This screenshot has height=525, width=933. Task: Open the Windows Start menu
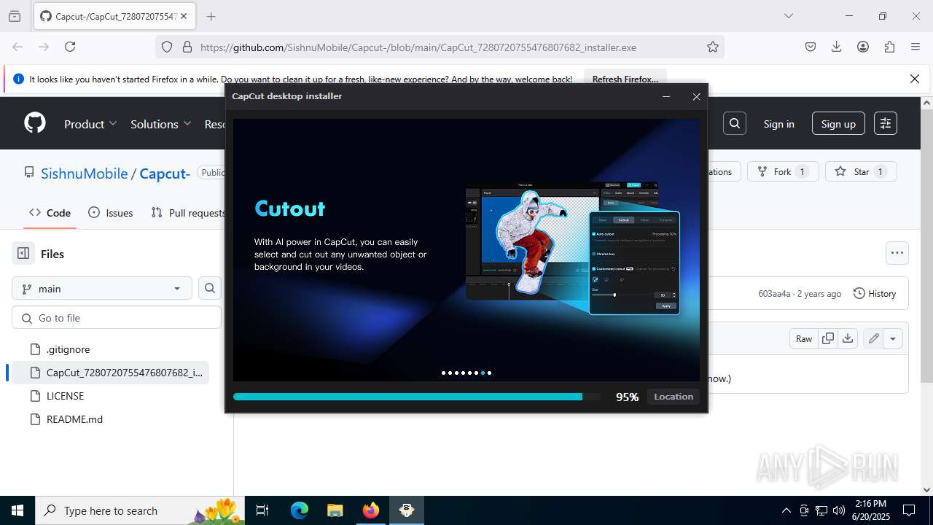pos(17,510)
